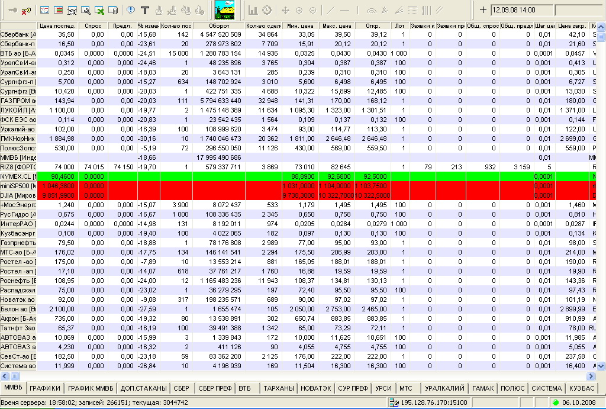This screenshot has height=409, width=606.
Task: Click the Оборот column header
Action: pos(219,26)
